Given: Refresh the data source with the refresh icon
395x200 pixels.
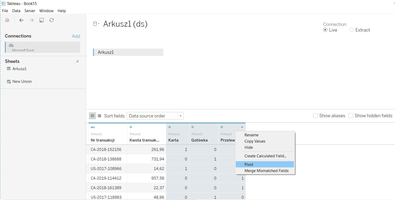Looking at the screenshot, I should pos(51,20).
